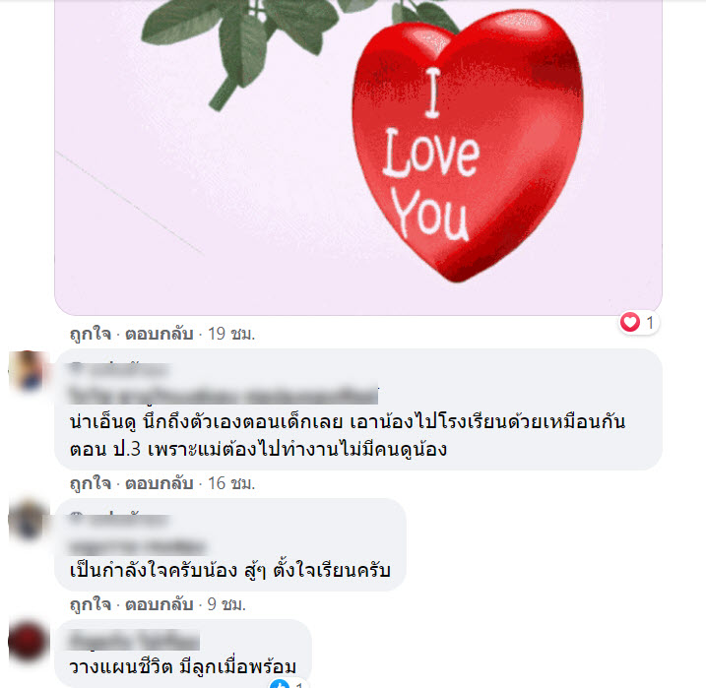Open avatar of the น่าเอ็นดู commenter
The width and height of the screenshot is (706, 688).
point(28,370)
